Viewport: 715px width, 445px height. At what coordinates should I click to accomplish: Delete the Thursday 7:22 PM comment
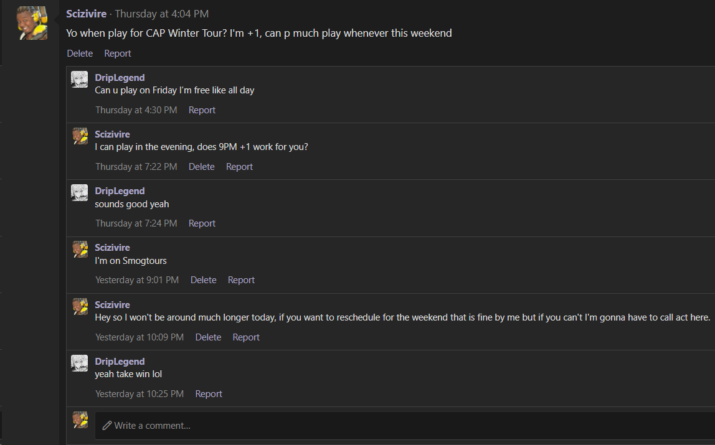(x=202, y=167)
